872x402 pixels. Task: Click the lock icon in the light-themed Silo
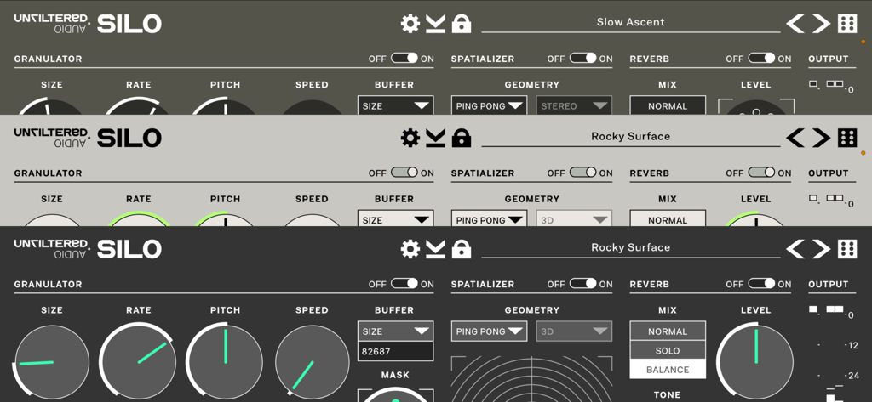tap(462, 138)
